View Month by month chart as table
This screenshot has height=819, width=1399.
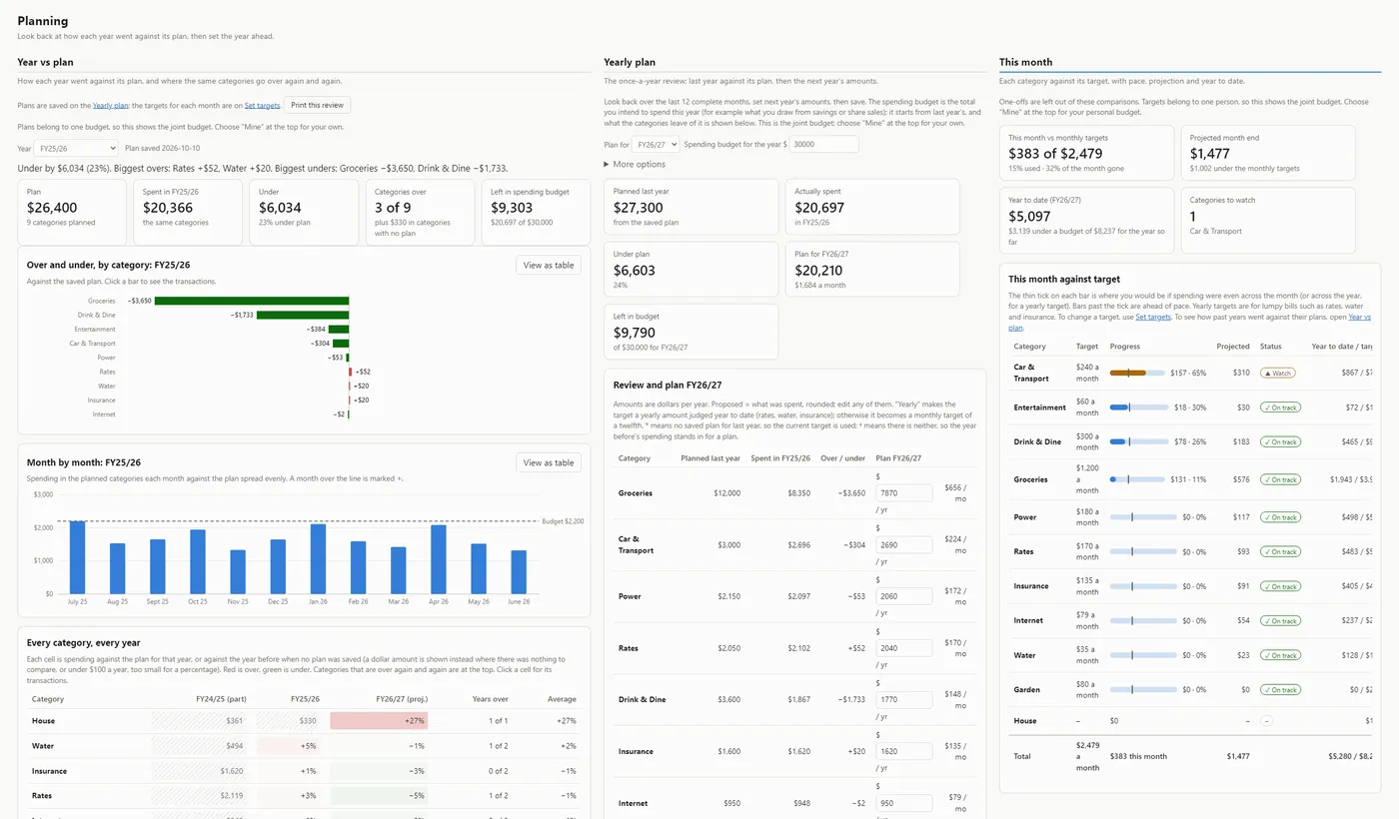(549, 462)
